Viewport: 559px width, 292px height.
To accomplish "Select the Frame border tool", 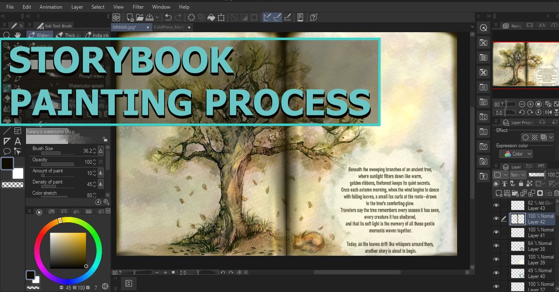I will (18, 131).
